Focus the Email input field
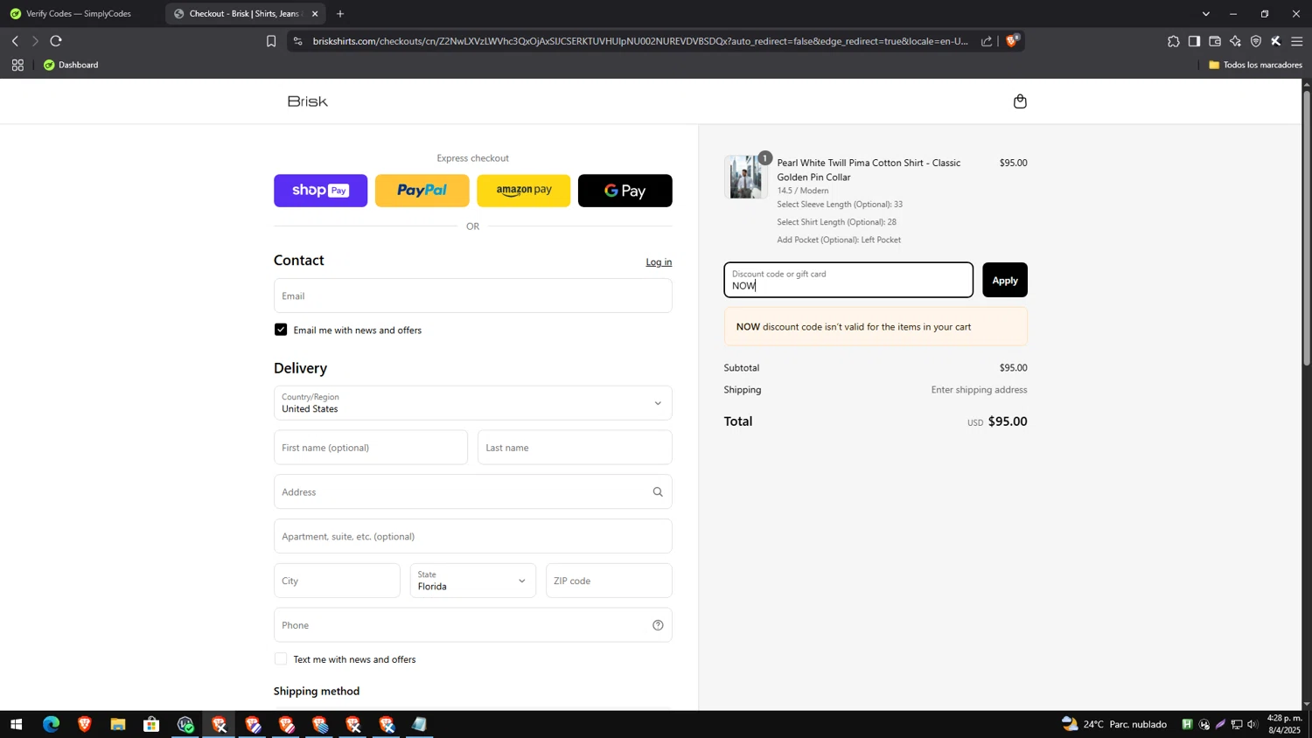 [473, 296]
